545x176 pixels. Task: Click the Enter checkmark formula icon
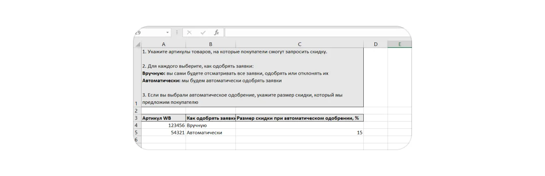click(203, 33)
